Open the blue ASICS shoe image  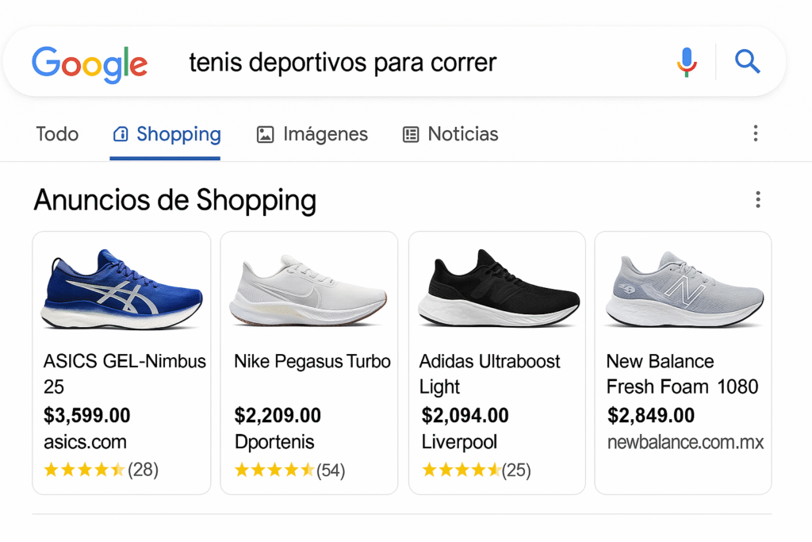tap(121, 290)
